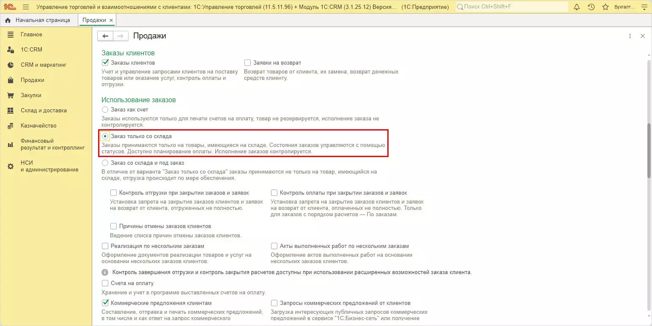Go back using the left arrow button
The height and width of the screenshot is (326, 652).
(x=105, y=36)
